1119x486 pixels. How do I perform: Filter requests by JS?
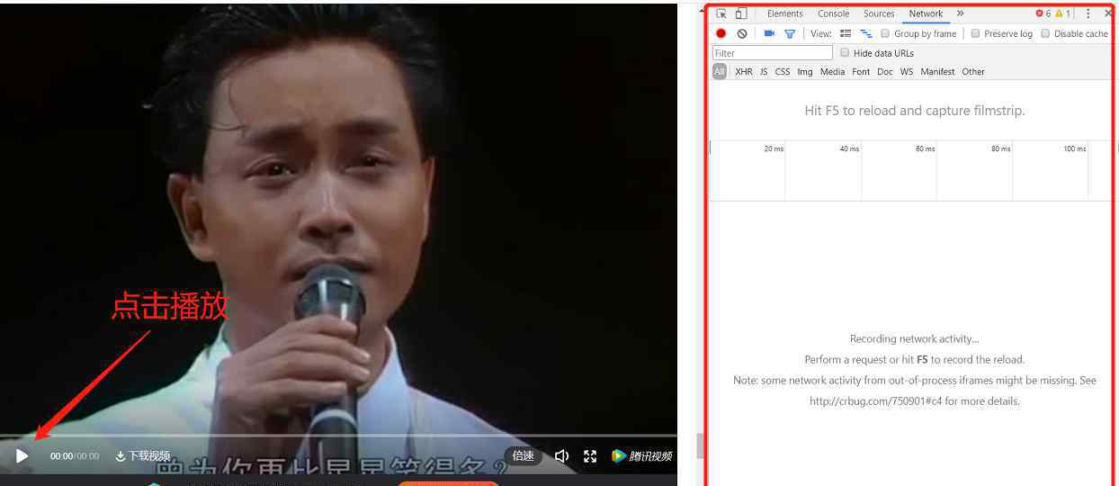click(x=764, y=72)
